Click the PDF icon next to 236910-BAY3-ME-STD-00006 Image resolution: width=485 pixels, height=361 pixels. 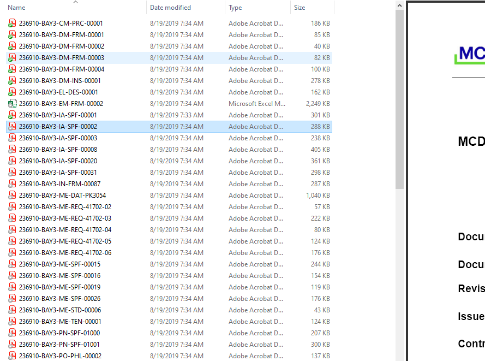point(12,310)
